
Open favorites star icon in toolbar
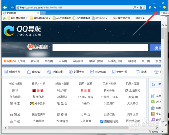coord(155,7)
